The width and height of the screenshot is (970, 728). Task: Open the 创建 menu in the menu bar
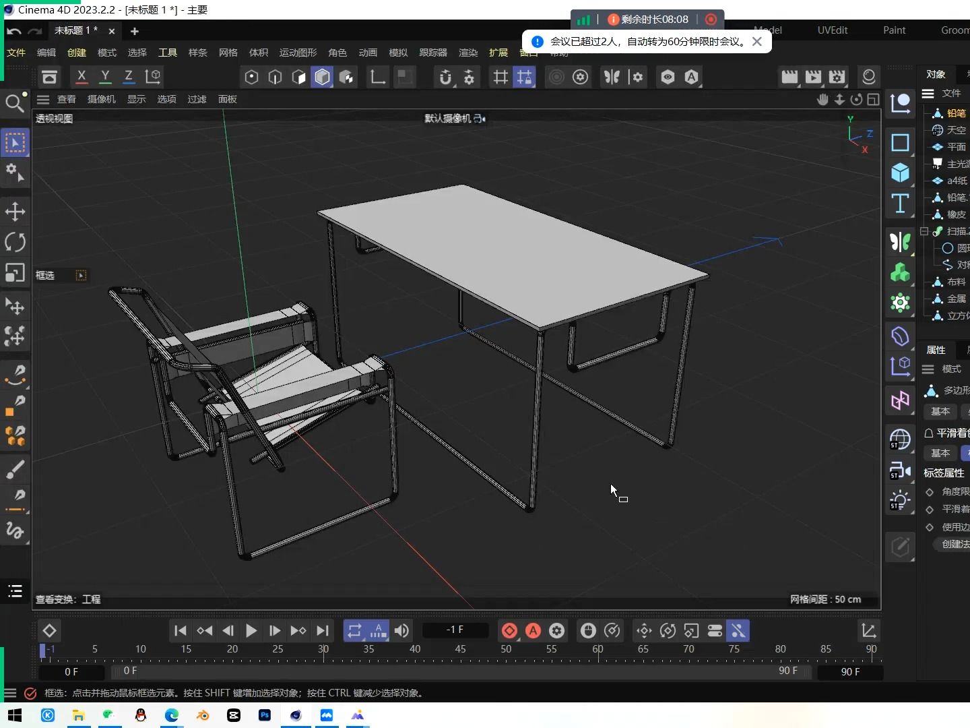(x=75, y=53)
